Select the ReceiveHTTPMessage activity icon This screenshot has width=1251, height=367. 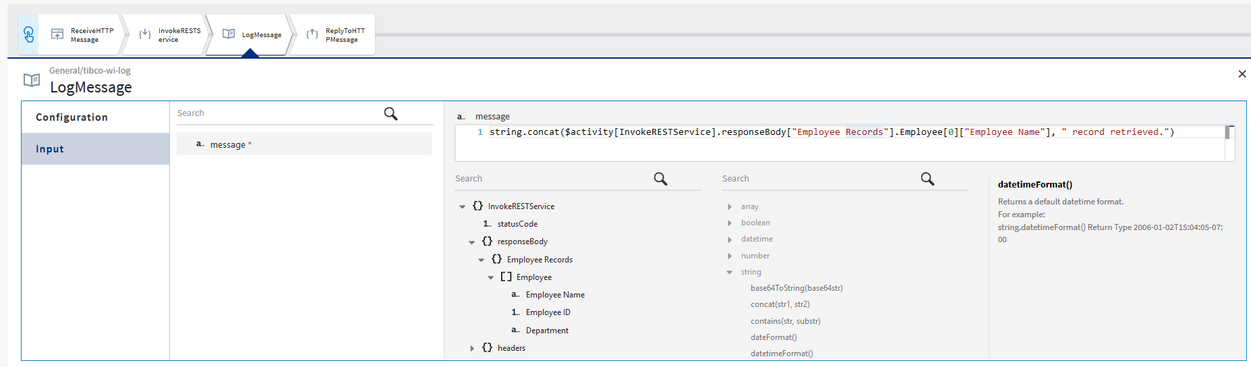(57, 34)
